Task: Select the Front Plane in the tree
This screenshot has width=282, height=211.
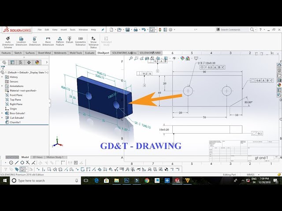Action: [16, 95]
